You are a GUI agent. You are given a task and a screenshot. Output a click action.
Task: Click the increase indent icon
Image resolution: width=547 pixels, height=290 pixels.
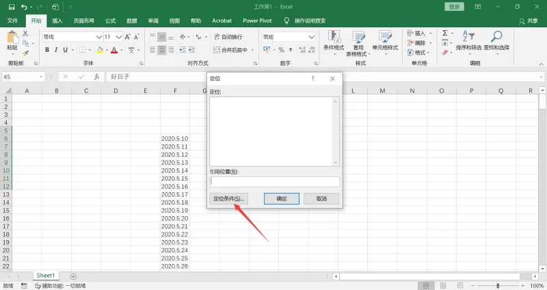tap(191, 50)
